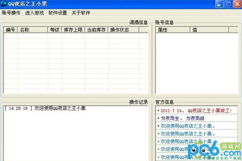Click the QQ夜店之王小黑 app icon in title bar
The width and height of the screenshot is (242, 161).
point(4,4)
